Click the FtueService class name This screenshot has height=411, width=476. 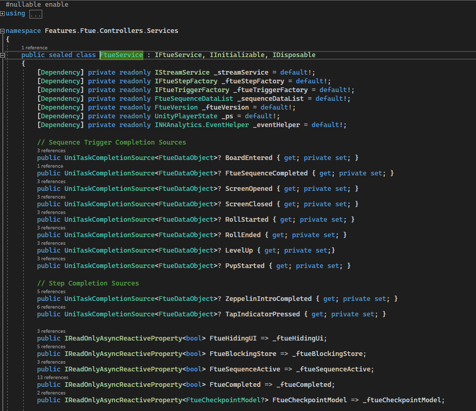pos(122,55)
